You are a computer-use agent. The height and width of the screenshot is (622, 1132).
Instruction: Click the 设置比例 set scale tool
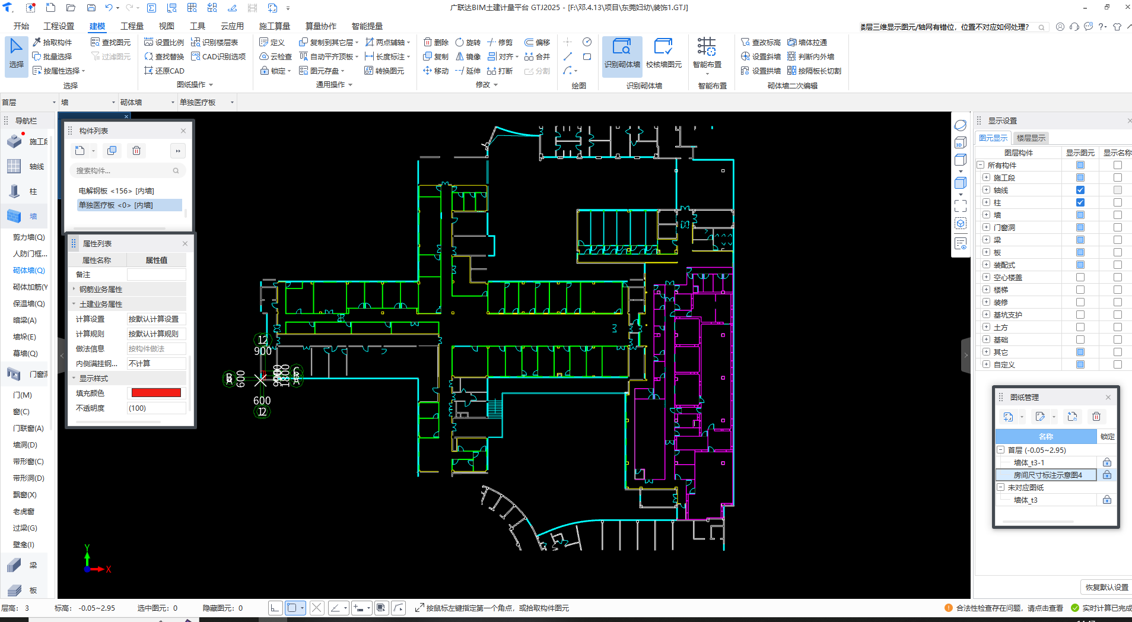164,42
